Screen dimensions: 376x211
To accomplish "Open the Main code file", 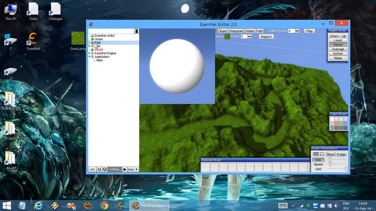I will [99, 60].
